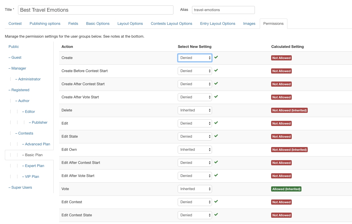Select the VIP Plan group

pyautogui.click(x=32, y=177)
